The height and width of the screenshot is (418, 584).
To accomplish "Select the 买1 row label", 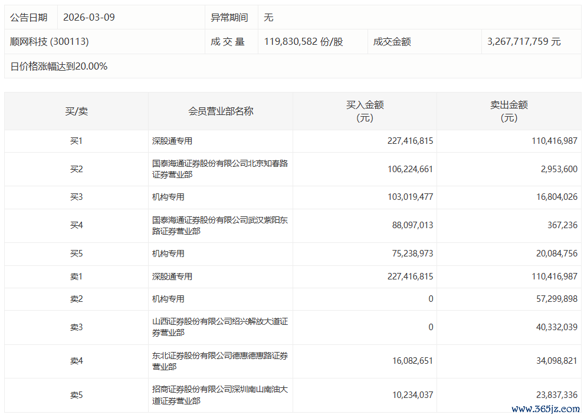I will click(x=76, y=141).
